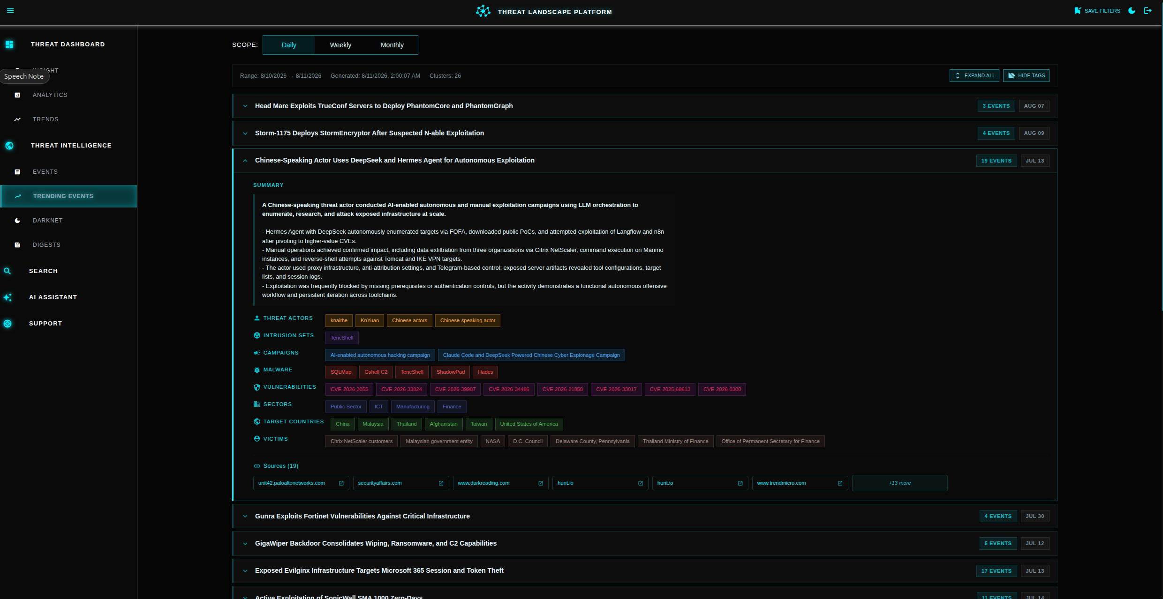
Task: Click the Vulnerabilities shield icon
Action: pyautogui.click(x=257, y=387)
